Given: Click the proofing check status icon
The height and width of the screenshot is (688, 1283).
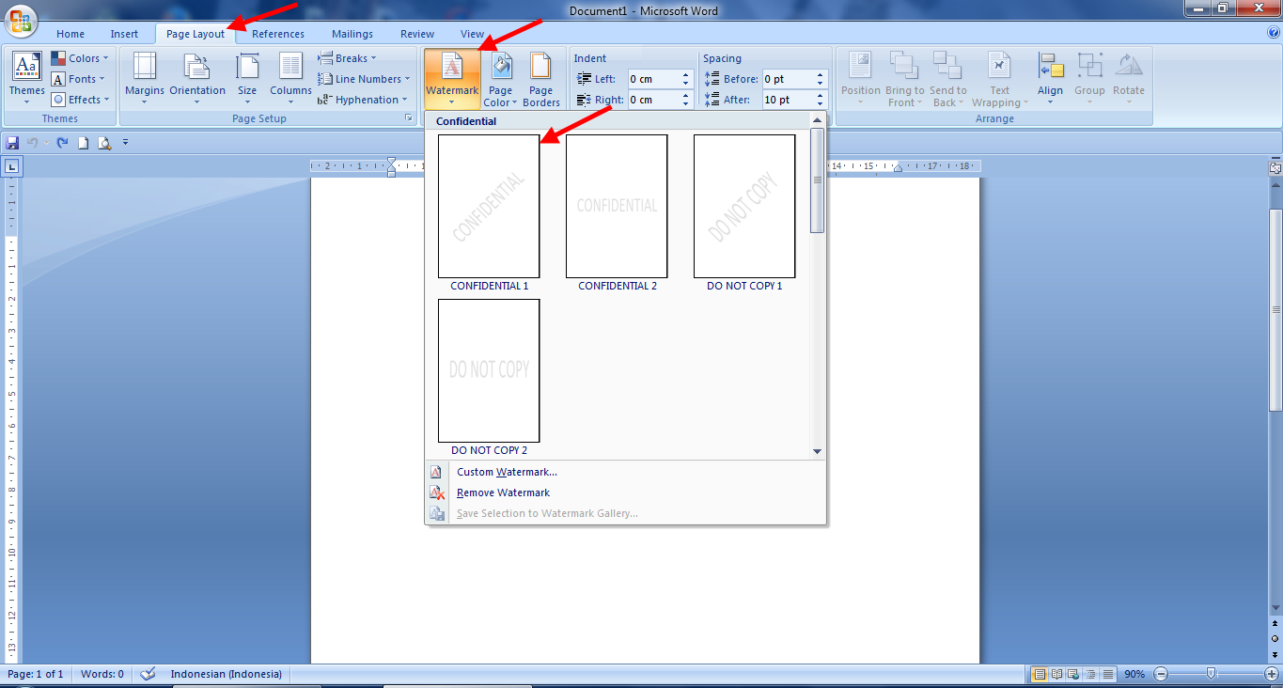Looking at the screenshot, I should pyautogui.click(x=148, y=674).
